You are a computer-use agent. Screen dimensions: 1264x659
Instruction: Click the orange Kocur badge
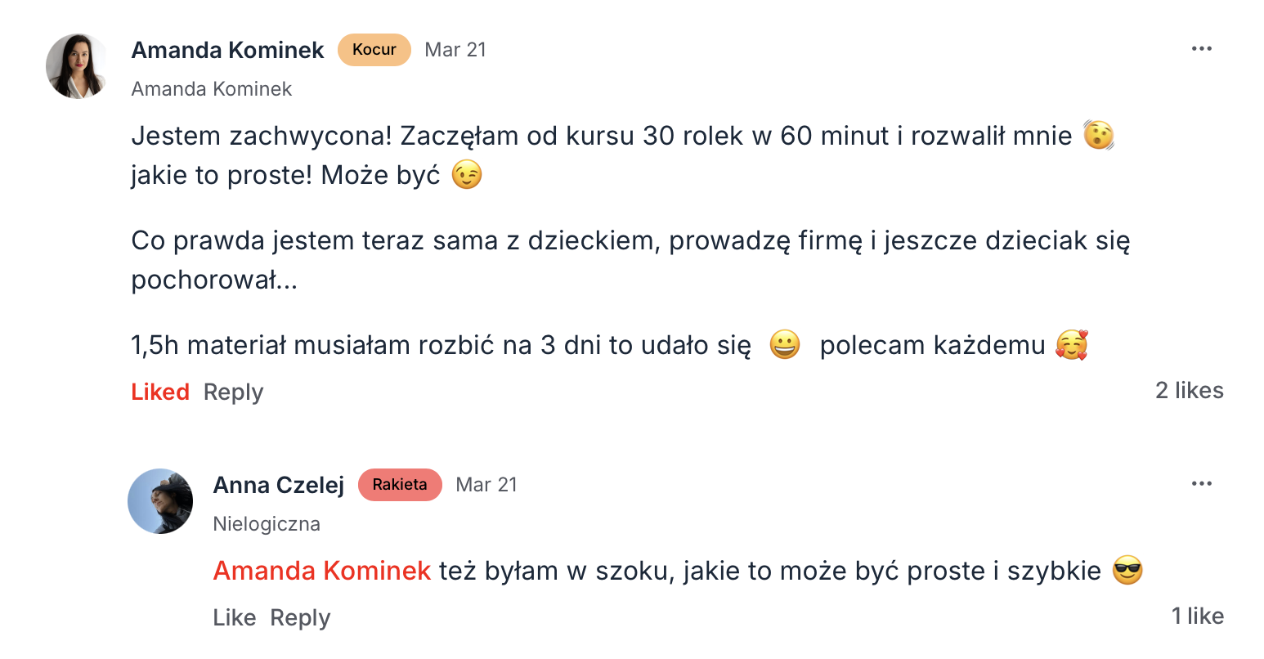(x=374, y=50)
